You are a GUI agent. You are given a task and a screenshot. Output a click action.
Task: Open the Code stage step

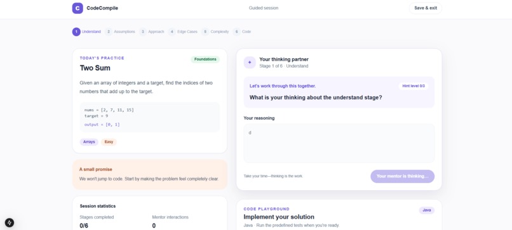[242, 32]
